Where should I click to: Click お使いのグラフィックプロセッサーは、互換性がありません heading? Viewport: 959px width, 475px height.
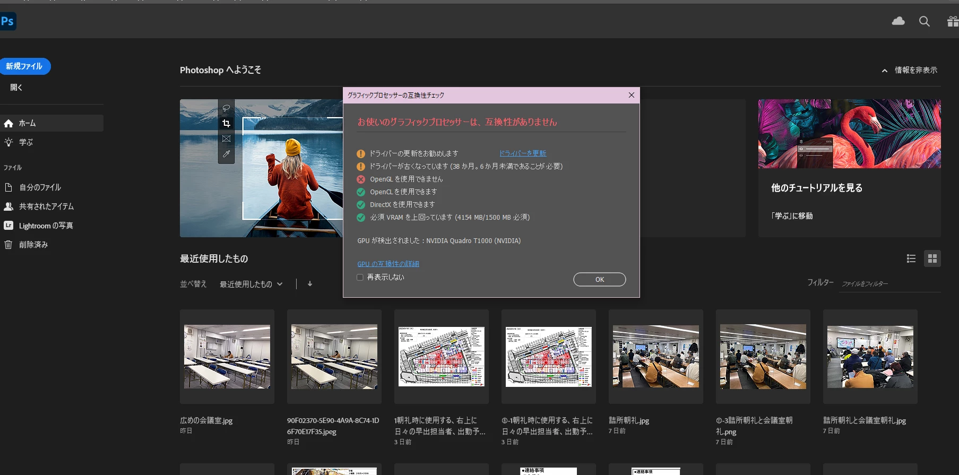coord(457,122)
